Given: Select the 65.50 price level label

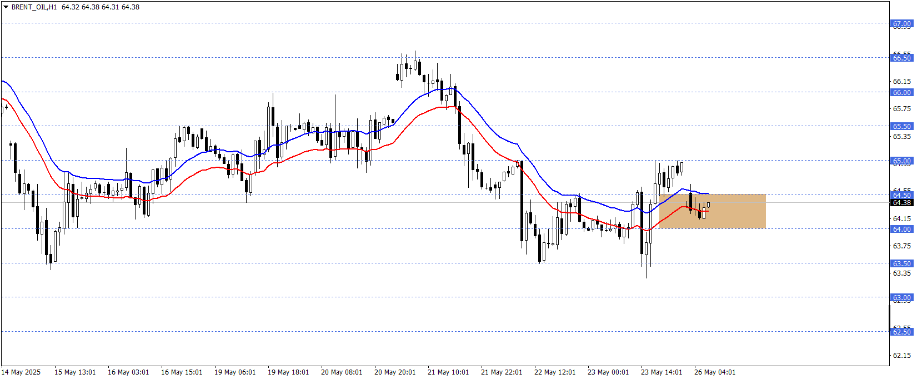Looking at the screenshot, I should click(901, 126).
